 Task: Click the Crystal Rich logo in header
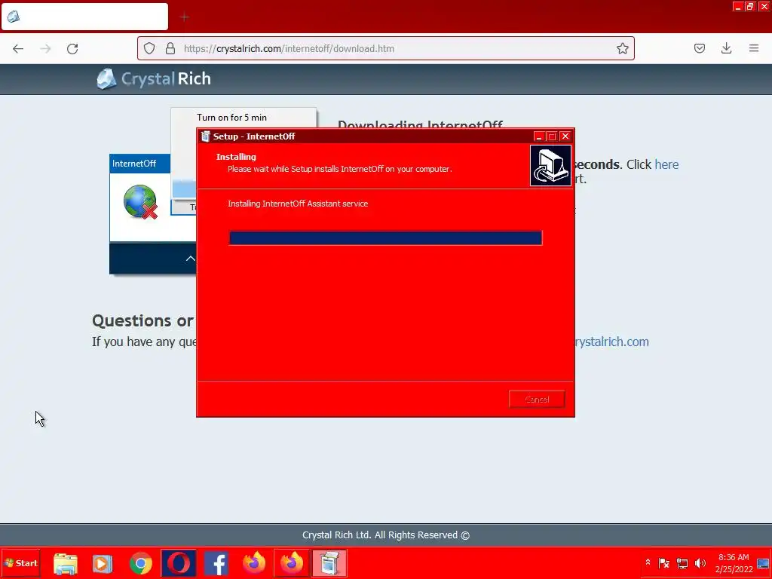154,78
